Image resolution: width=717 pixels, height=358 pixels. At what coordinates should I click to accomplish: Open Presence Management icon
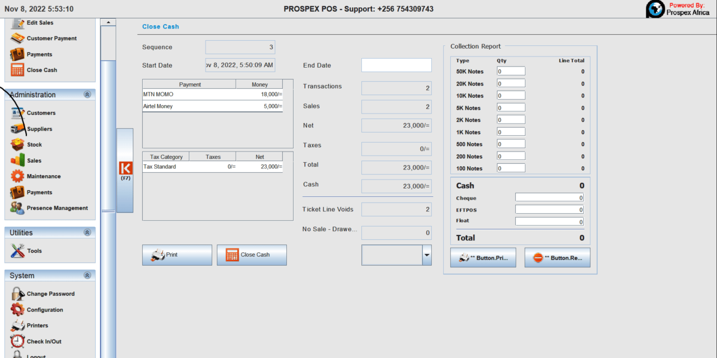click(x=18, y=208)
